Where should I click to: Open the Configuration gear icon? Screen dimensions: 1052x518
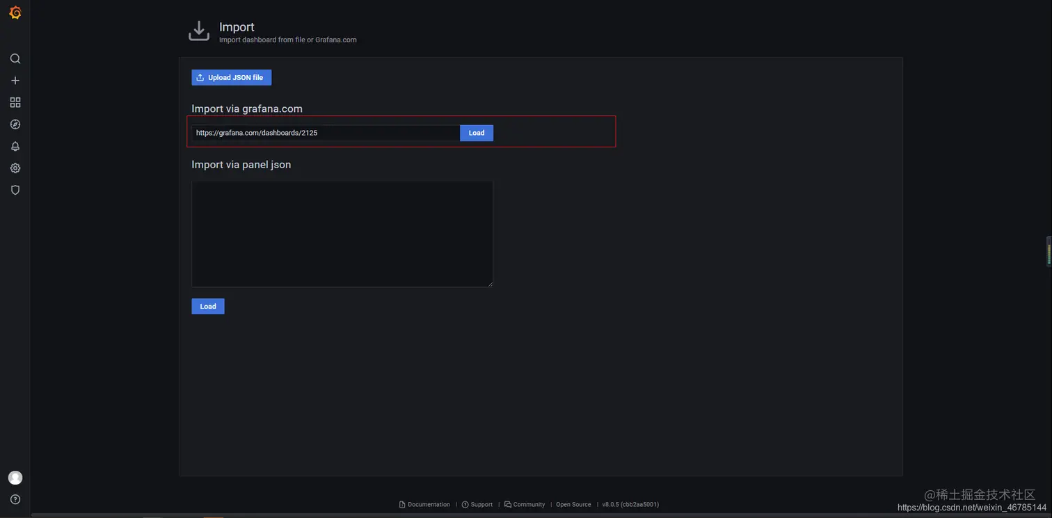click(15, 168)
